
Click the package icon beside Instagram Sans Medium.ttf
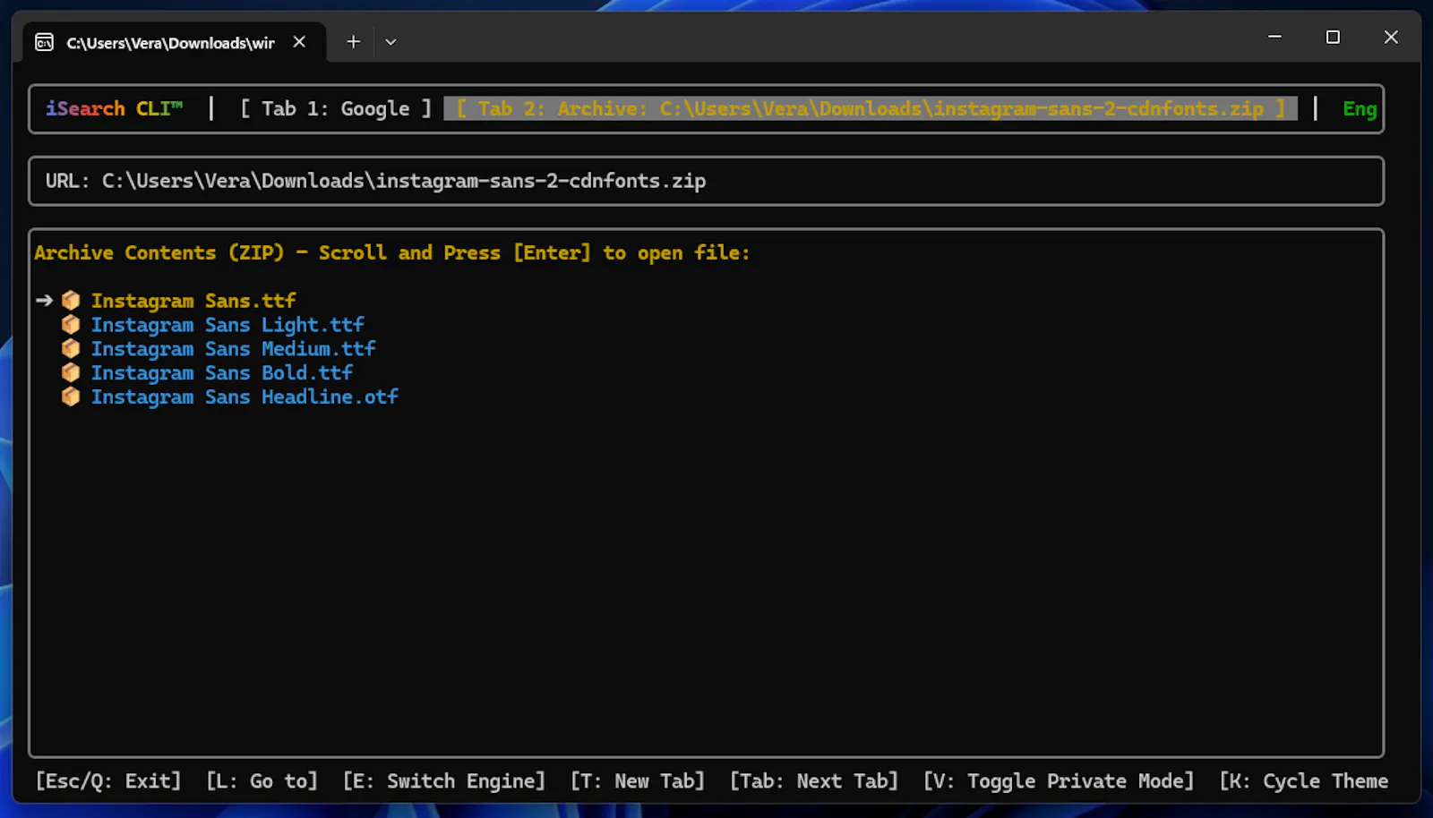tap(71, 349)
